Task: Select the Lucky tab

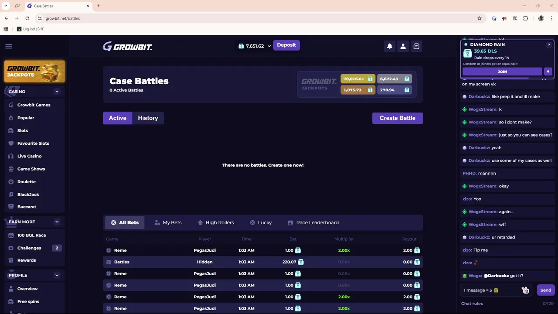Action: [x=260, y=222]
